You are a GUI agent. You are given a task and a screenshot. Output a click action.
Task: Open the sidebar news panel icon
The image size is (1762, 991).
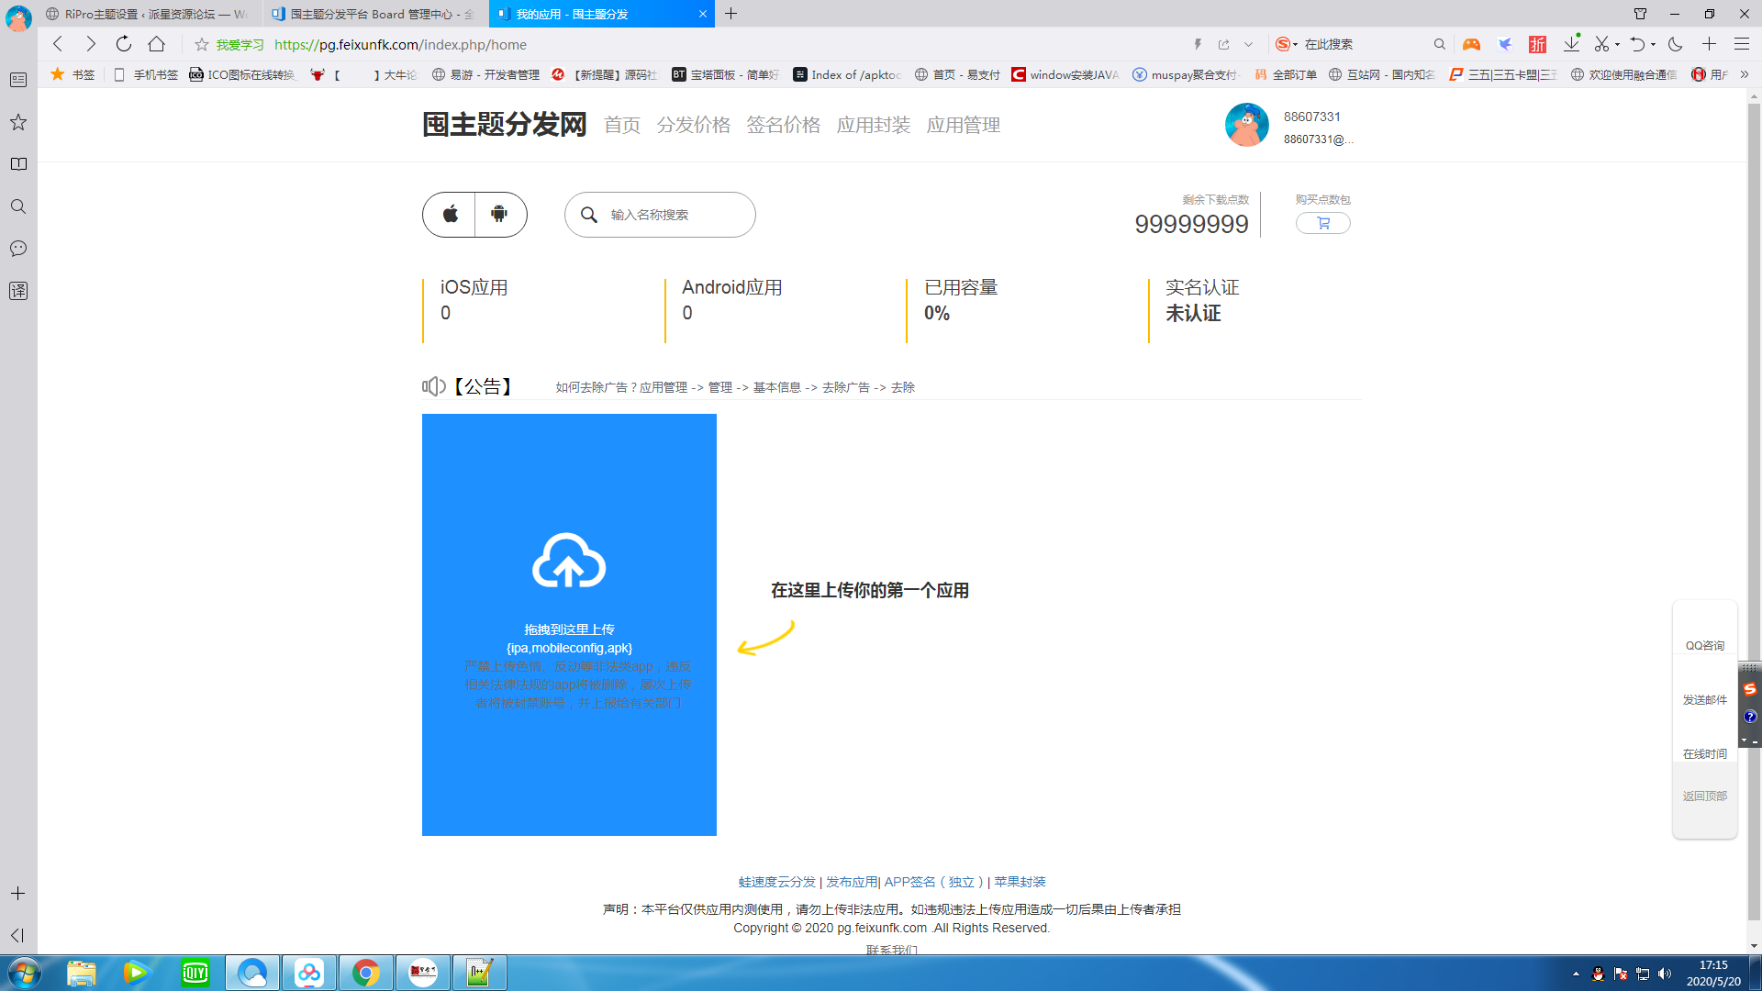point(18,80)
